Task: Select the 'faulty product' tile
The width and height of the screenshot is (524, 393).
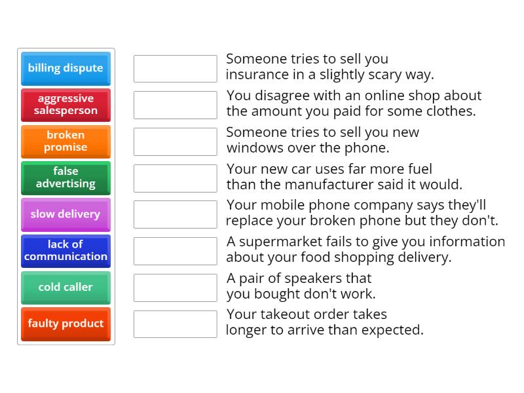Action: click(x=65, y=324)
